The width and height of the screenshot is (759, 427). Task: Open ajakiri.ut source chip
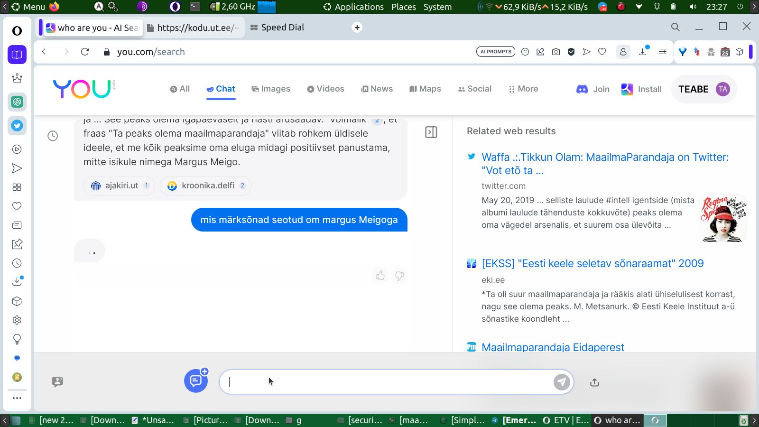pyautogui.click(x=119, y=186)
